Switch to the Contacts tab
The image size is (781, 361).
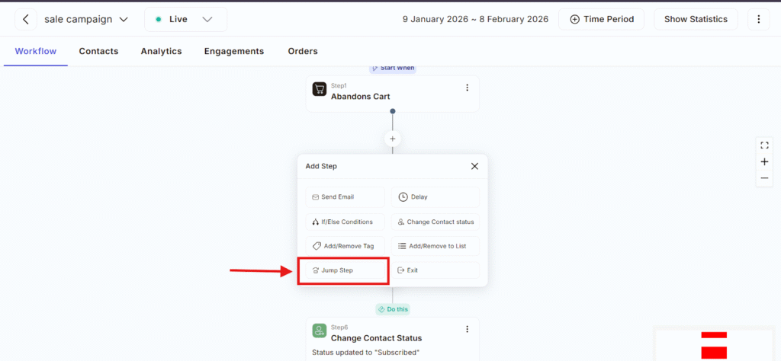(x=98, y=51)
